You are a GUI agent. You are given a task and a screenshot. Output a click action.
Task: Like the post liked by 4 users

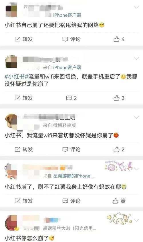pyautogui.click(x=119, y=39)
